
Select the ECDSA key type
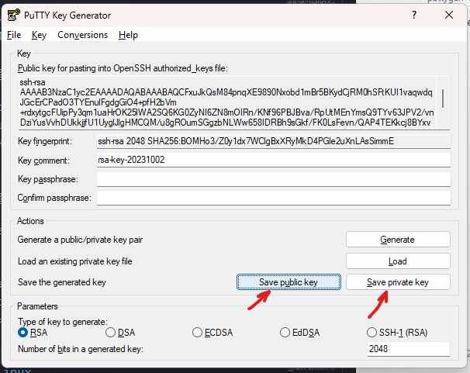point(198,333)
